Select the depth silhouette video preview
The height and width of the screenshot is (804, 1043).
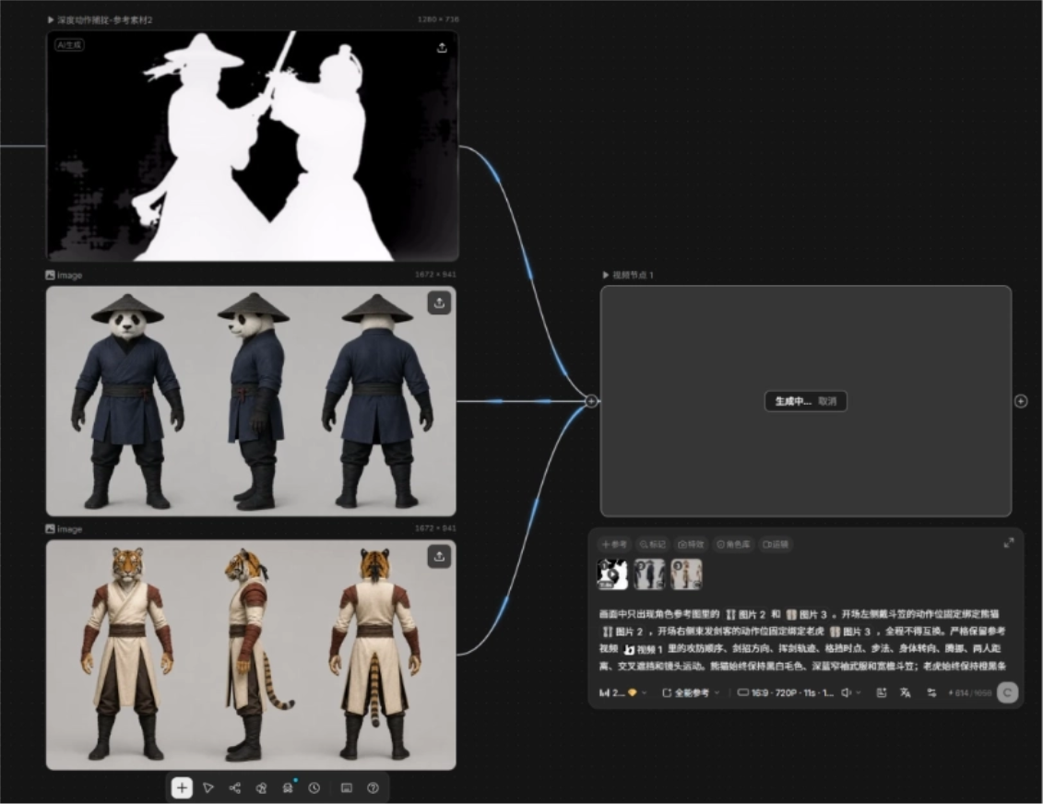pyautogui.click(x=252, y=146)
